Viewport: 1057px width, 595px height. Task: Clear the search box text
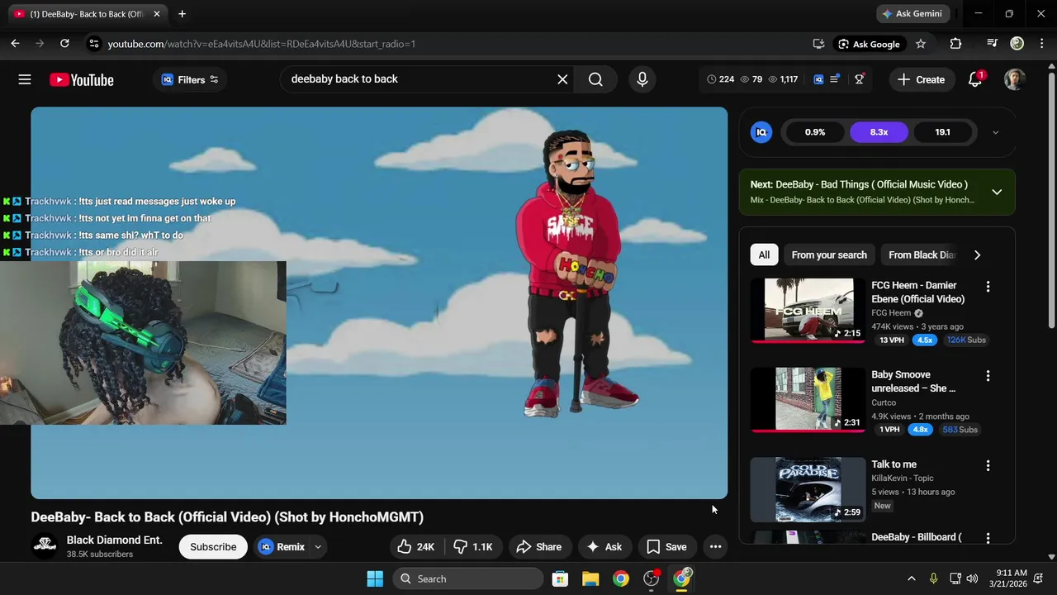pyautogui.click(x=562, y=79)
